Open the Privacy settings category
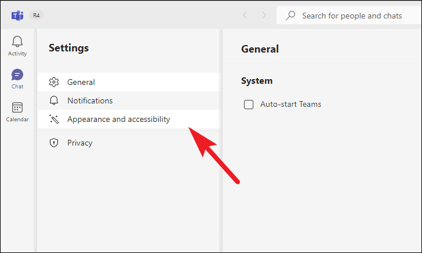 pos(128,143)
